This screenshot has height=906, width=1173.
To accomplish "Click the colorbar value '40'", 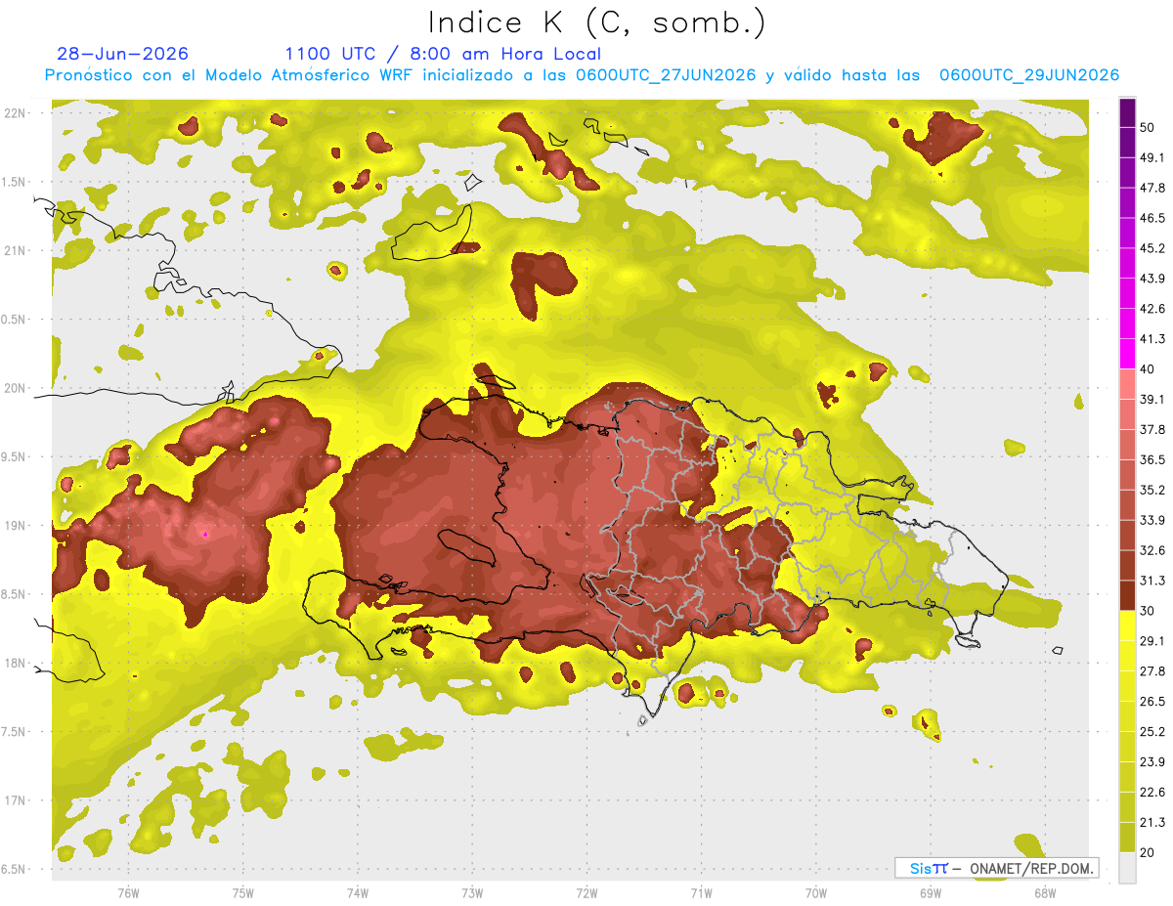I will (x=1148, y=368).
